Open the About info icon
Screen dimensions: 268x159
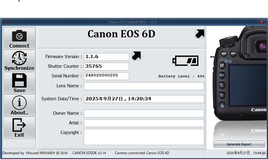pyautogui.click(x=19, y=103)
